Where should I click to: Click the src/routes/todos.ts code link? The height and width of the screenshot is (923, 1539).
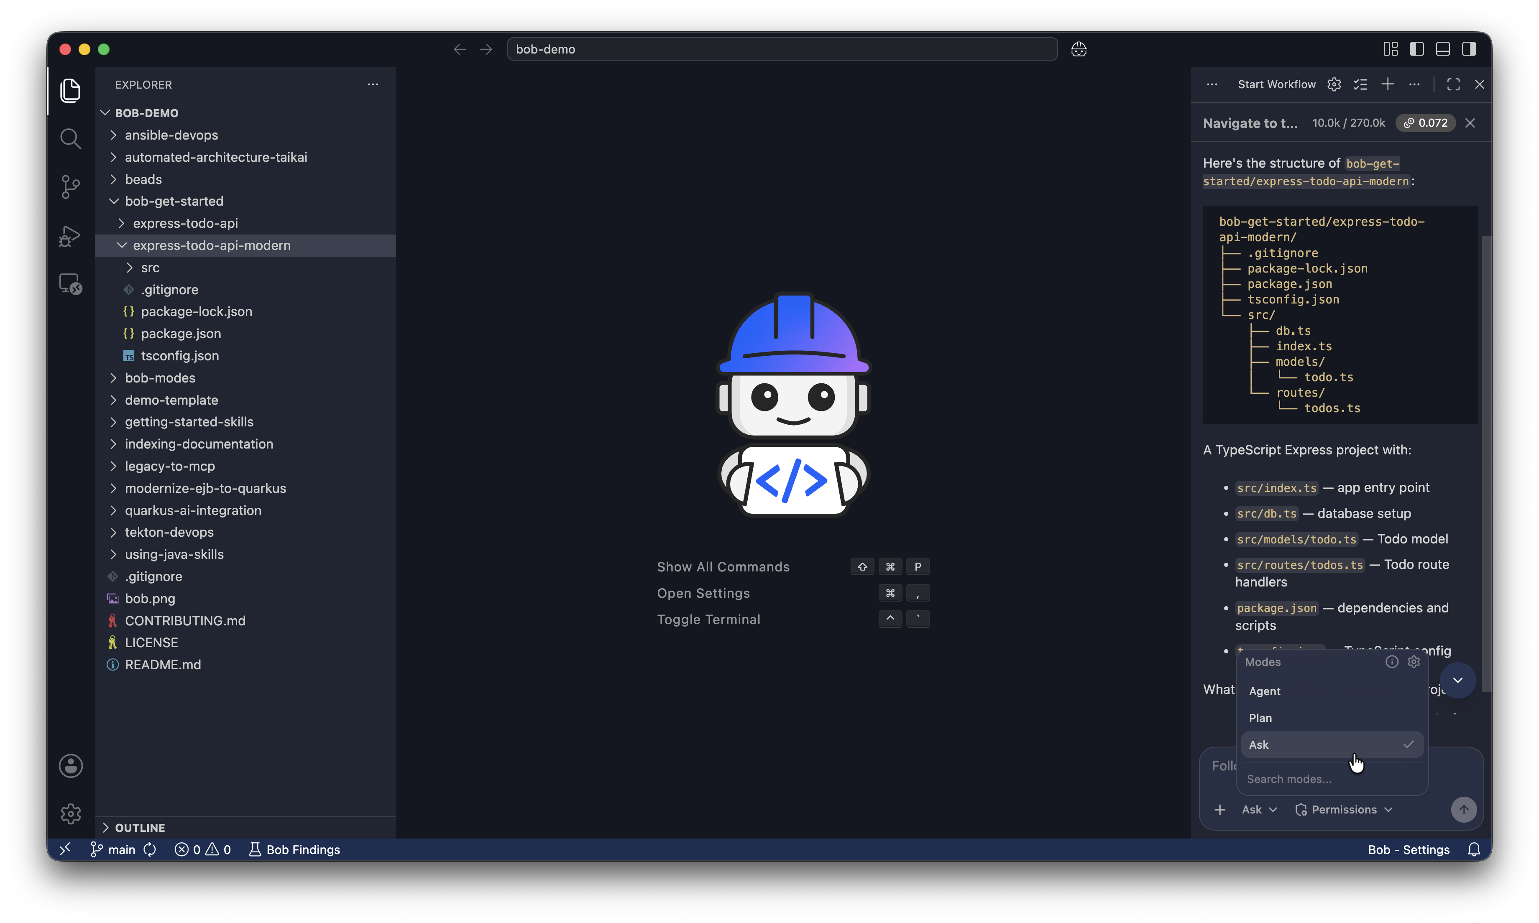[1299, 565]
